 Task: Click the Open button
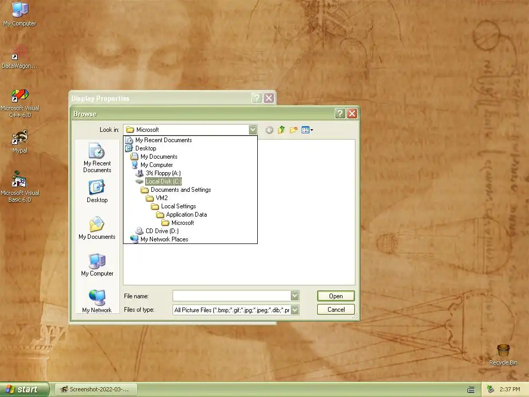[x=336, y=296]
